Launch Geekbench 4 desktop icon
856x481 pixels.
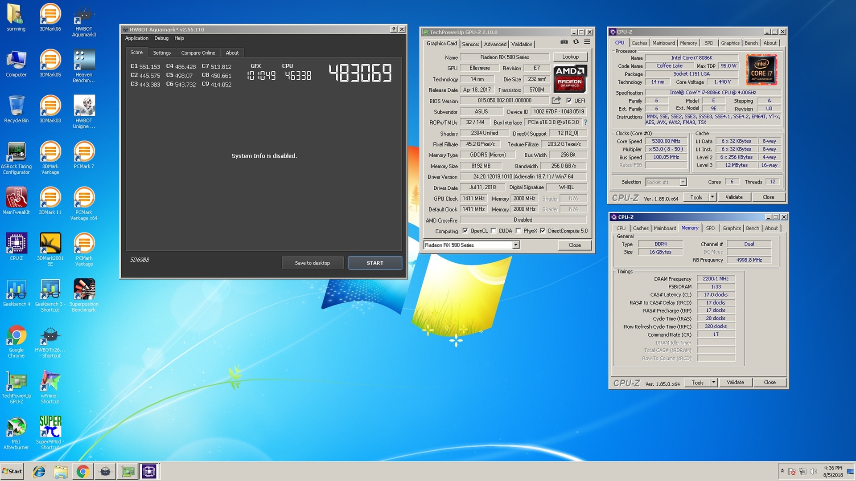point(16,293)
